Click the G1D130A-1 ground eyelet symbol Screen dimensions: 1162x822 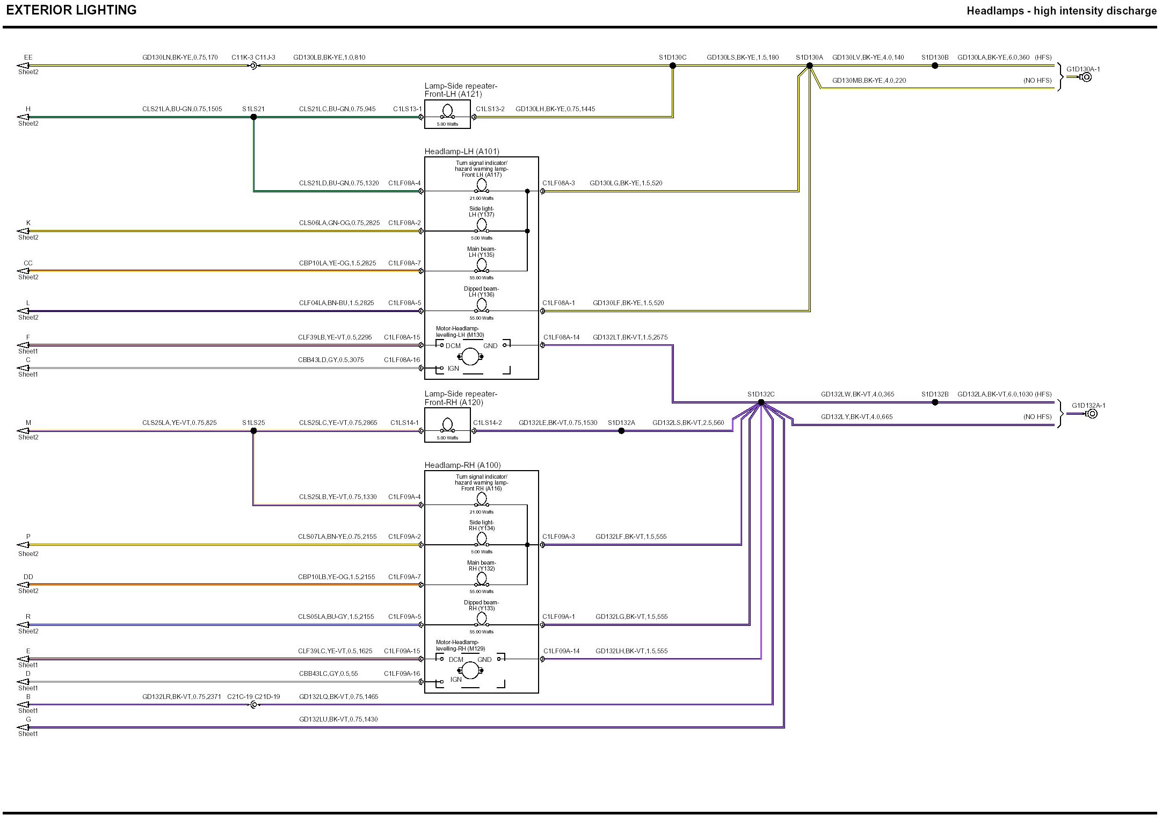[1086, 77]
